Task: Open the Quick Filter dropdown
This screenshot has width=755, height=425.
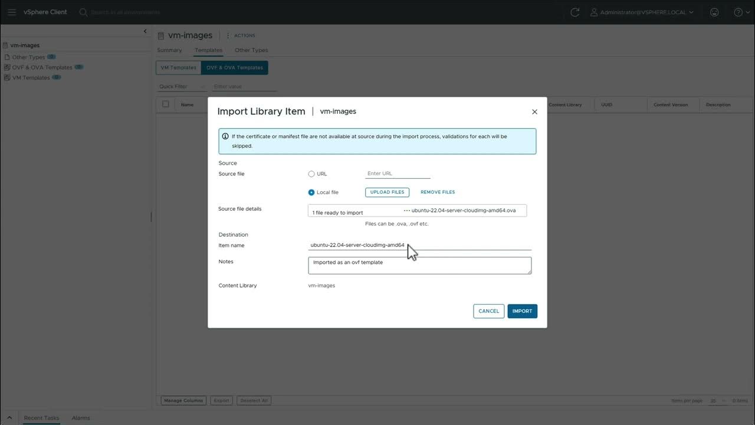Action: coord(182,87)
